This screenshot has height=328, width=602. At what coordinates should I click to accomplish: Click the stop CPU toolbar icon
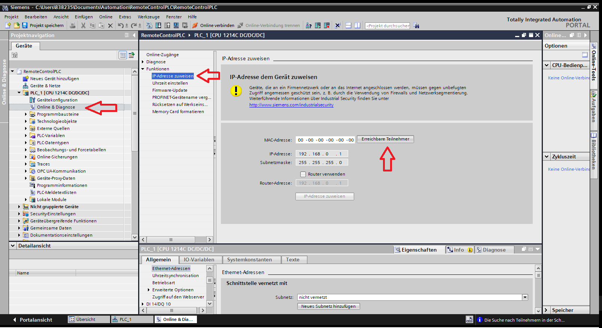pyautogui.click(x=327, y=25)
